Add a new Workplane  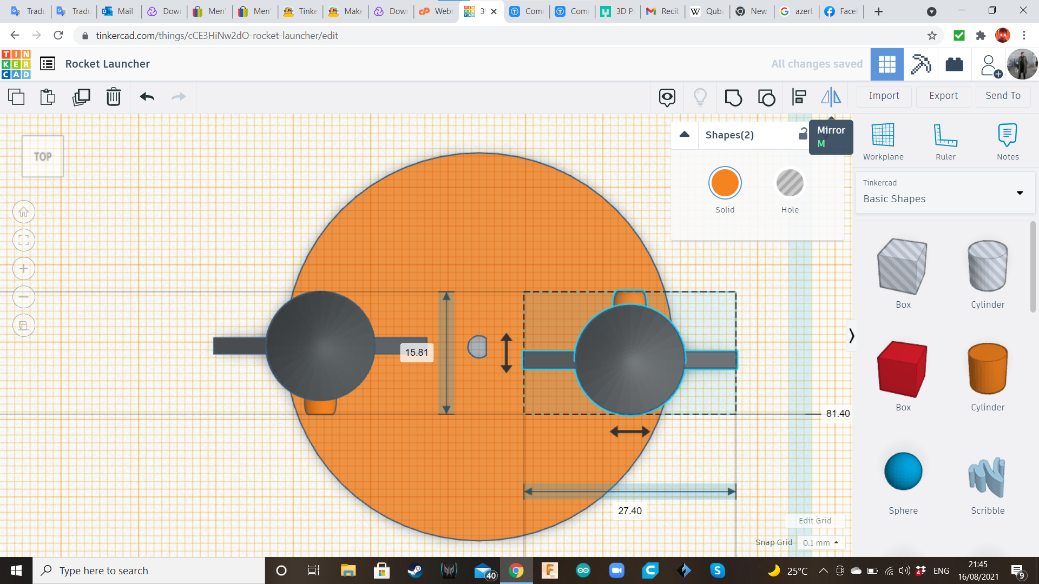tap(883, 141)
